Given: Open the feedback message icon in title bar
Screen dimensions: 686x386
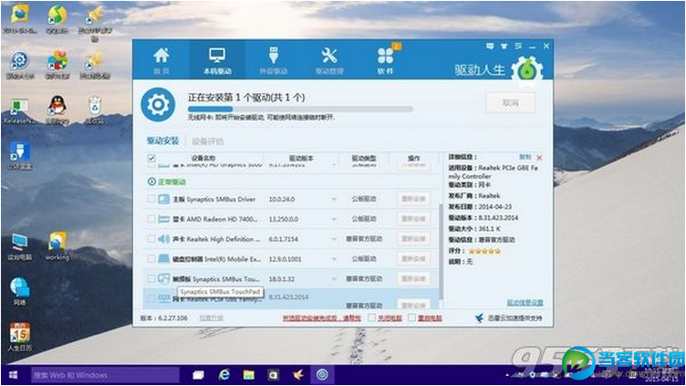Looking at the screenshot, I should [x=490, y=46].
